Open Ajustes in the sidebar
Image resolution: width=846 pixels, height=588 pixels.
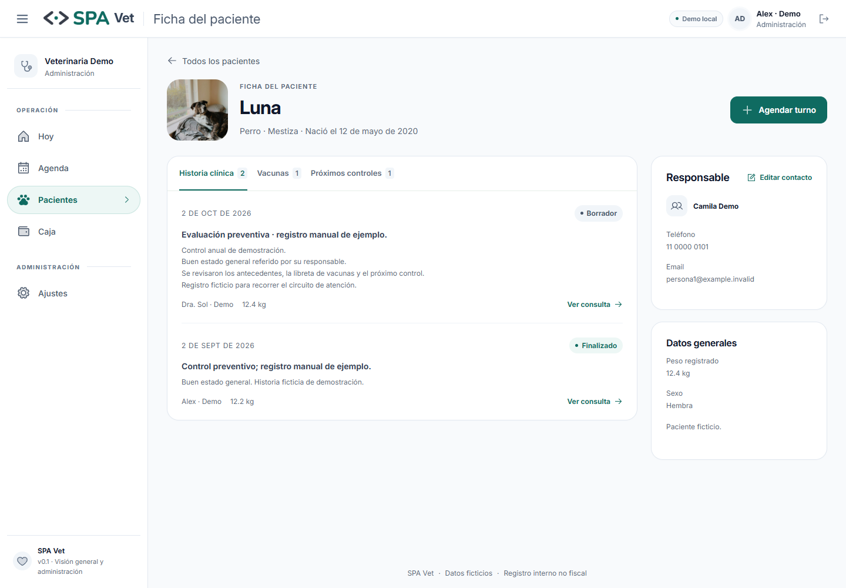[x=73, y=293]
